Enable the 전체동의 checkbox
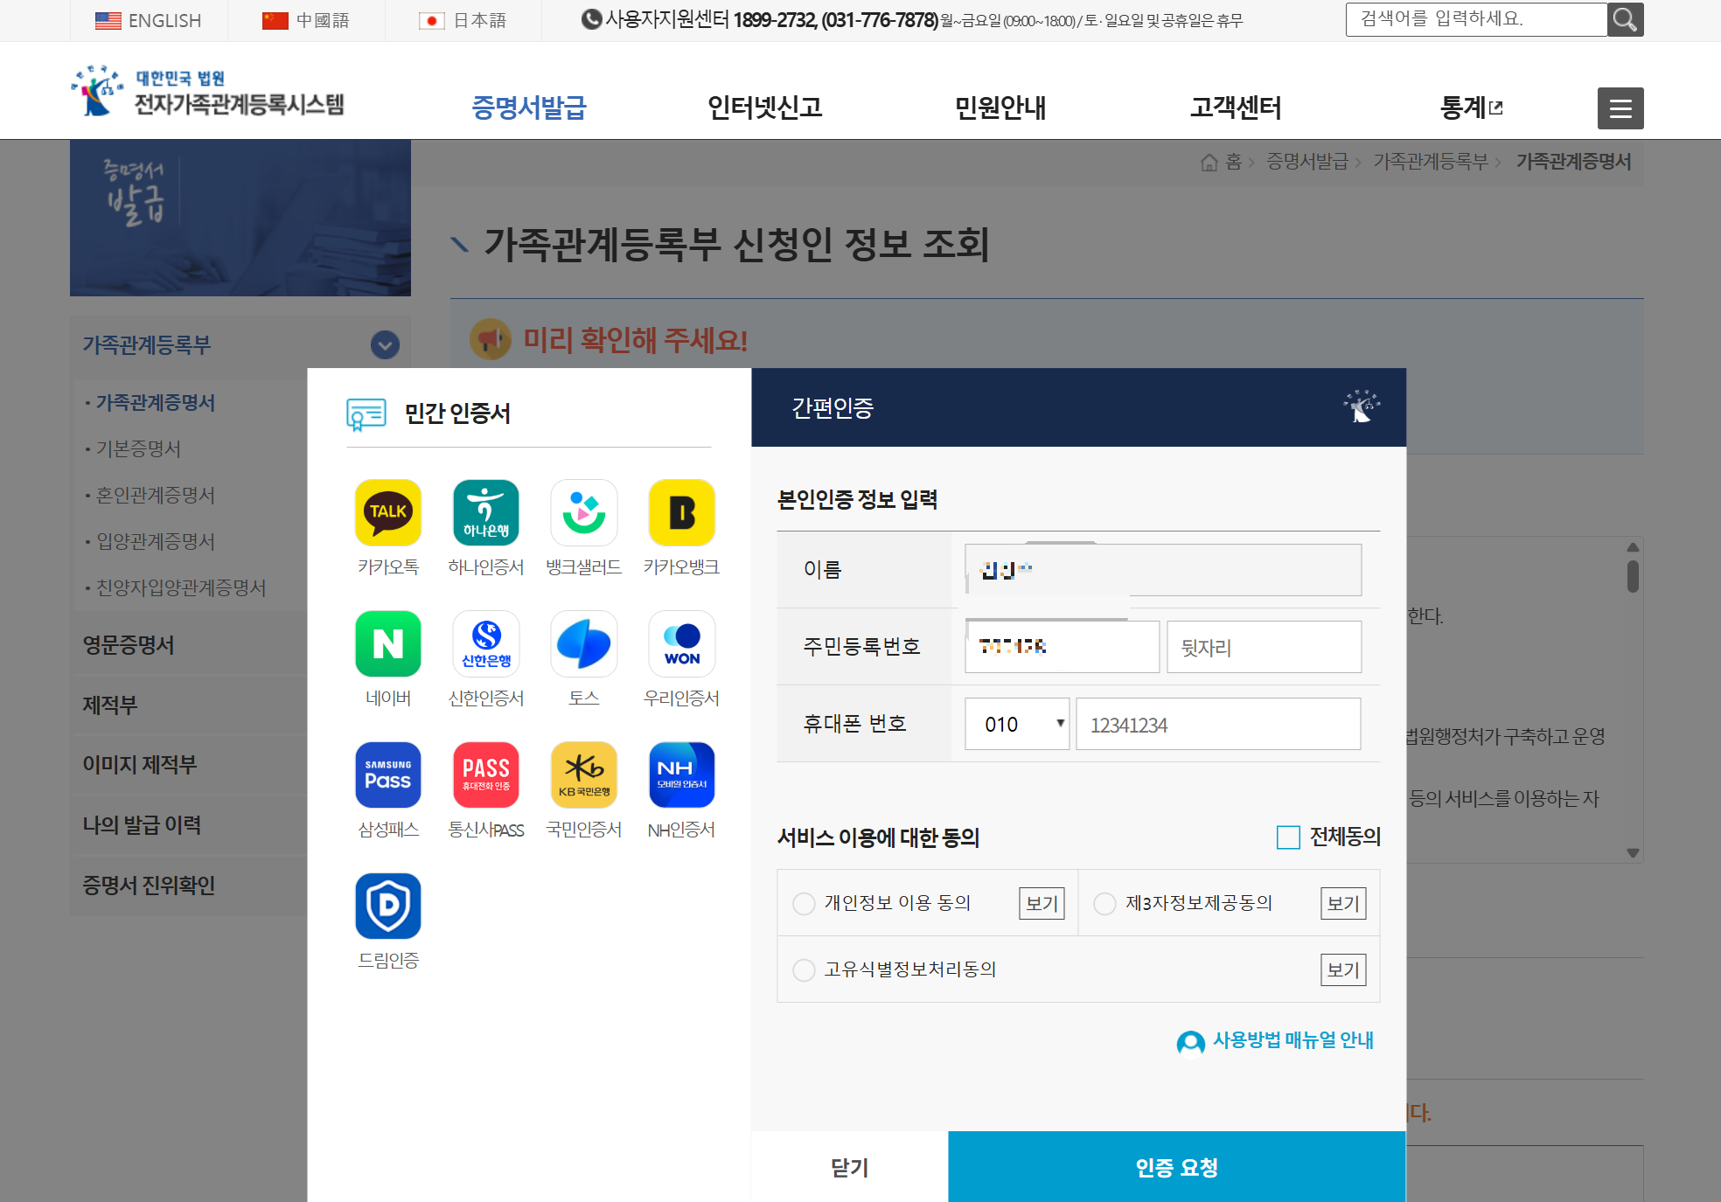The width and height of the screenshot is (1721, 1202). (1286, 837)
